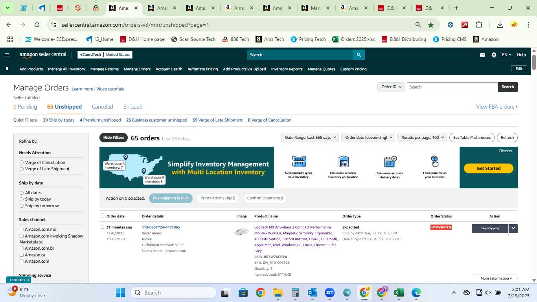Click the Refresh orders button
This screenshot has width=537, height=302.
point(507,138)
